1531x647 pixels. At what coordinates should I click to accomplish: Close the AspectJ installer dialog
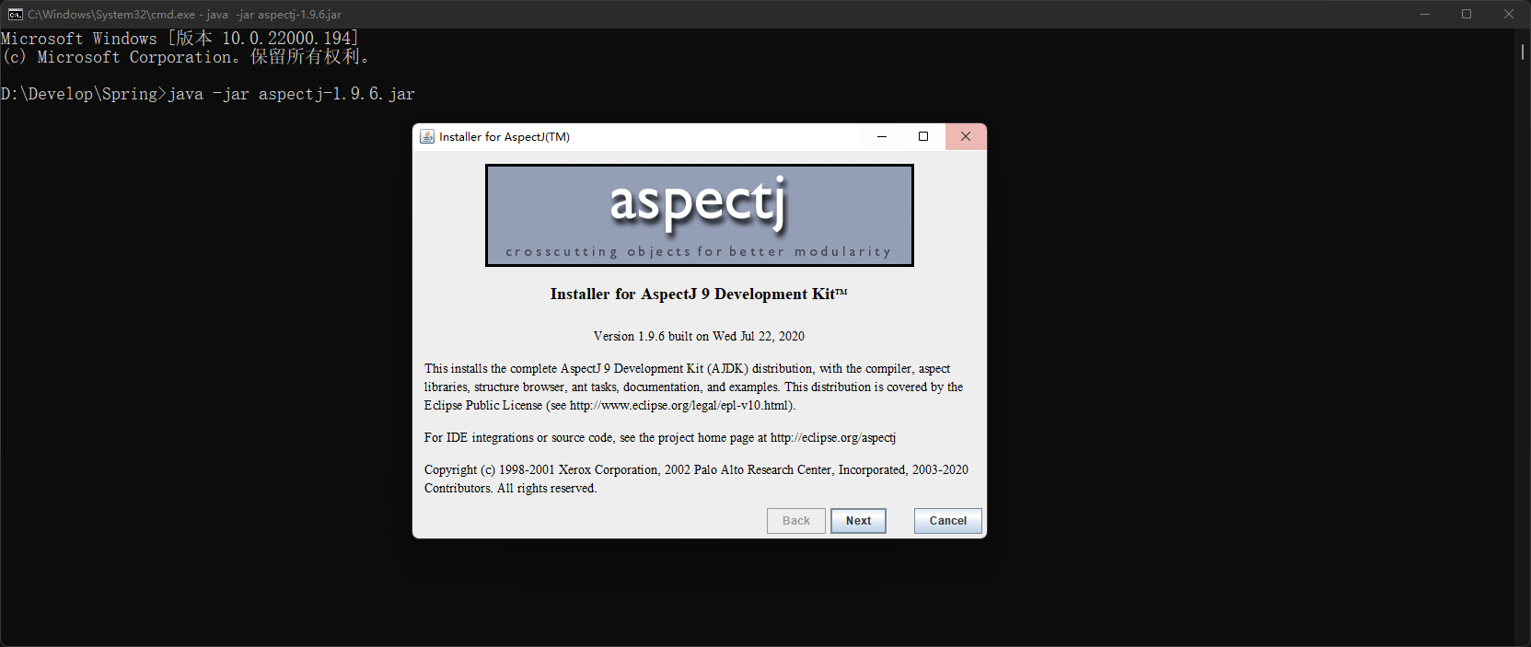pos(966,136)
